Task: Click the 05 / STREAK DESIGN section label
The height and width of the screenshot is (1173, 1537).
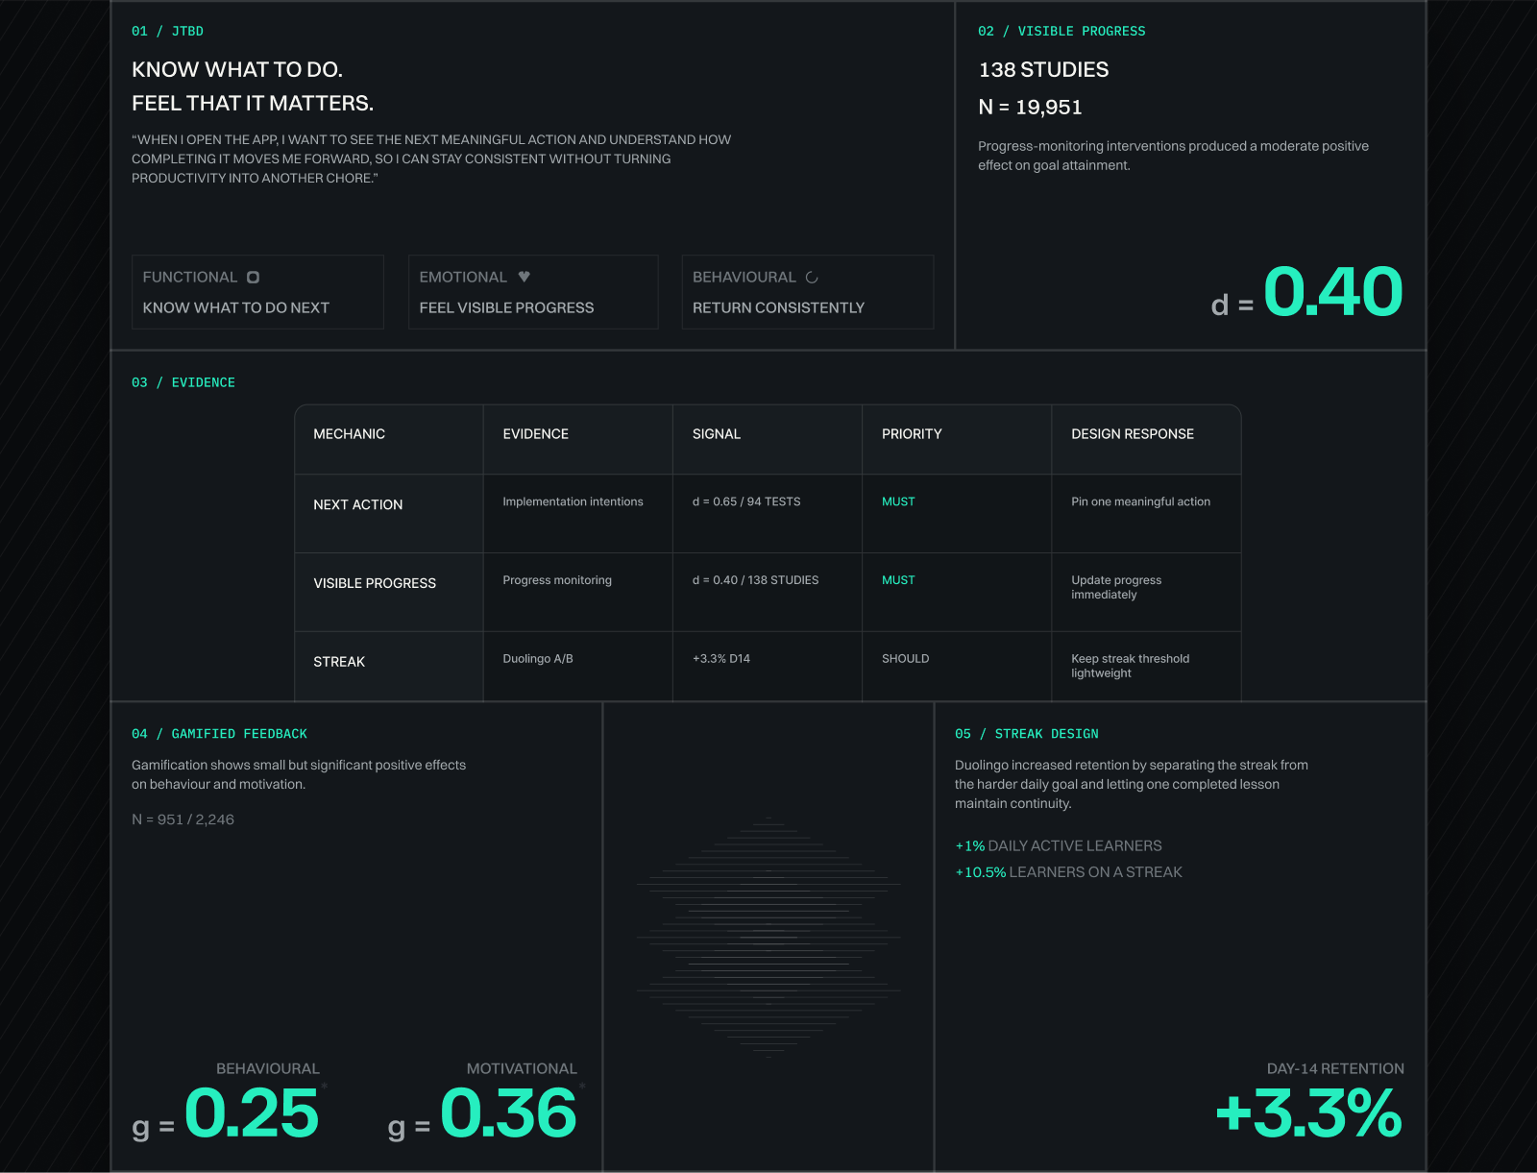Action: [1027, 733]
